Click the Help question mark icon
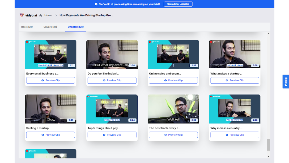Screen dimensions: 289x163 click(286, 85)
